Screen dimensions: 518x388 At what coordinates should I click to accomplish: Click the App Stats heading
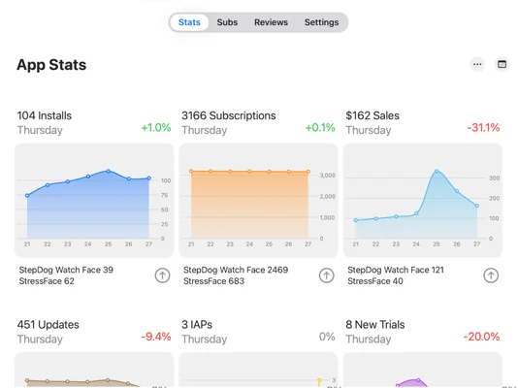(x=51, y=65)
